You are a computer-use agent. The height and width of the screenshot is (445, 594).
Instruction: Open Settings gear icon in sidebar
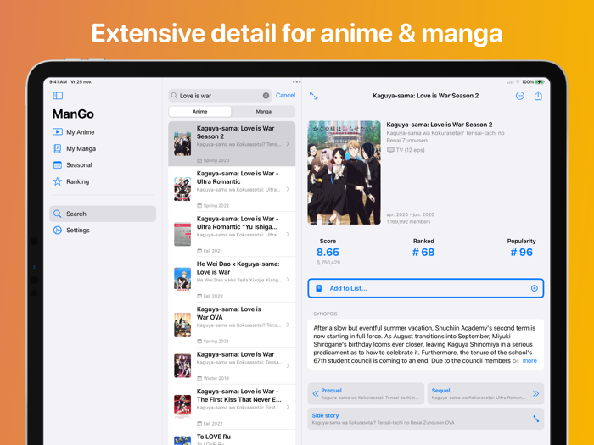pos(58,230)
